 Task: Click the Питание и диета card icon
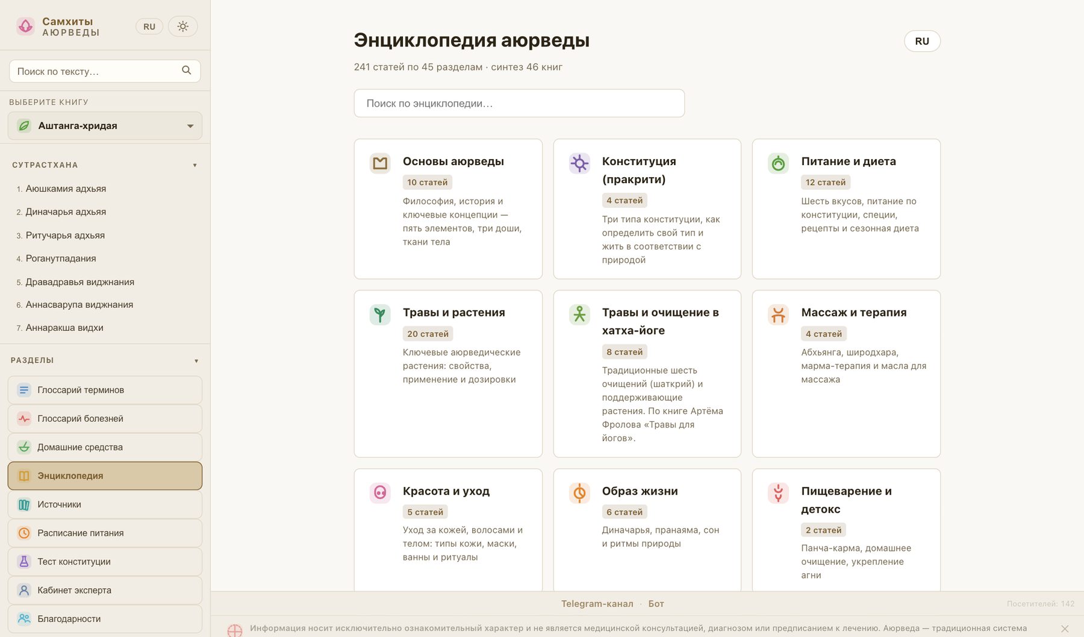coord(778,163)
